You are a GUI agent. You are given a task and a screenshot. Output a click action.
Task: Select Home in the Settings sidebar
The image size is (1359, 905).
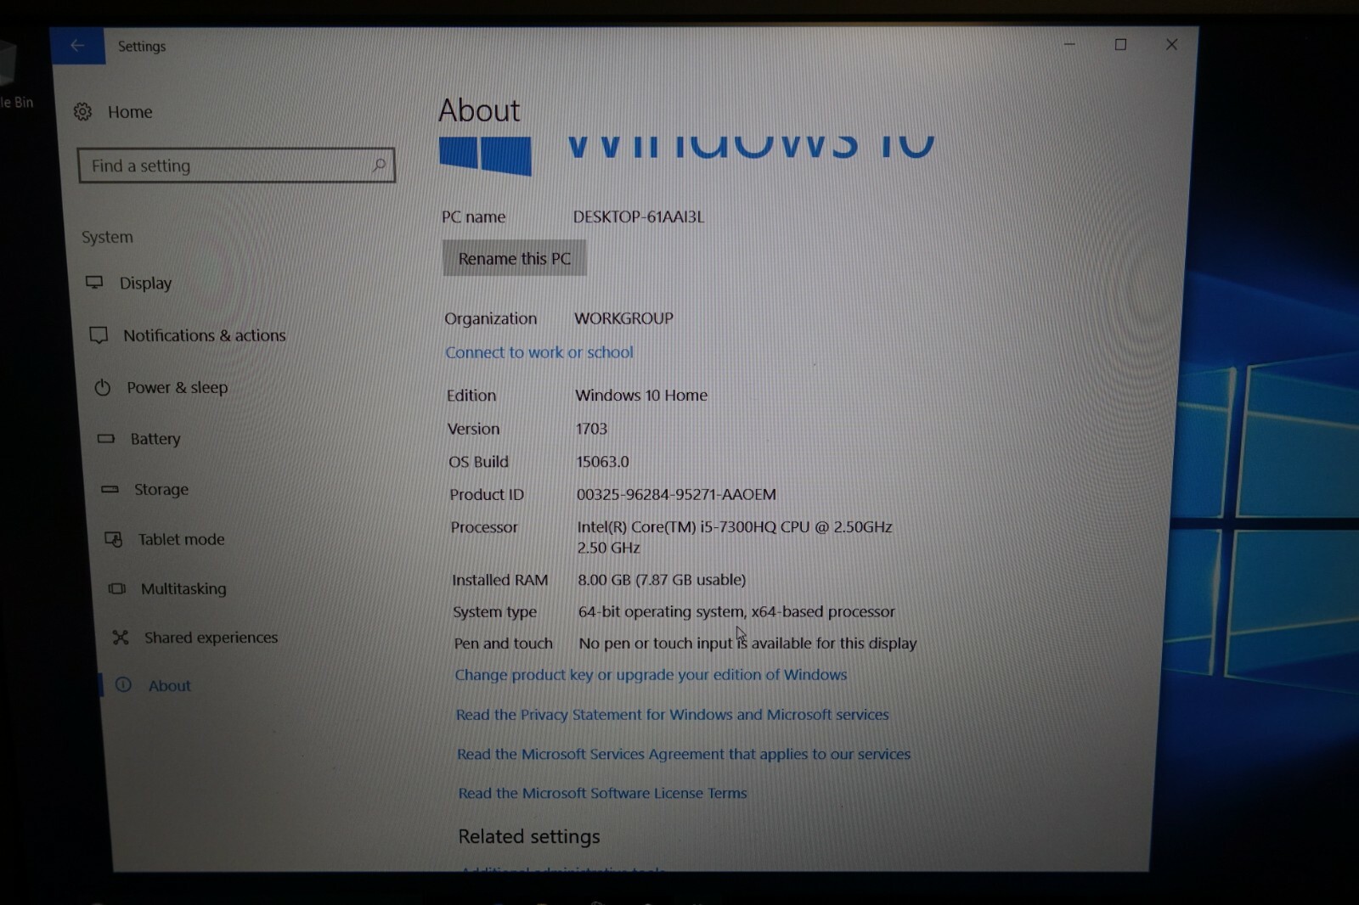click(130, 111)
